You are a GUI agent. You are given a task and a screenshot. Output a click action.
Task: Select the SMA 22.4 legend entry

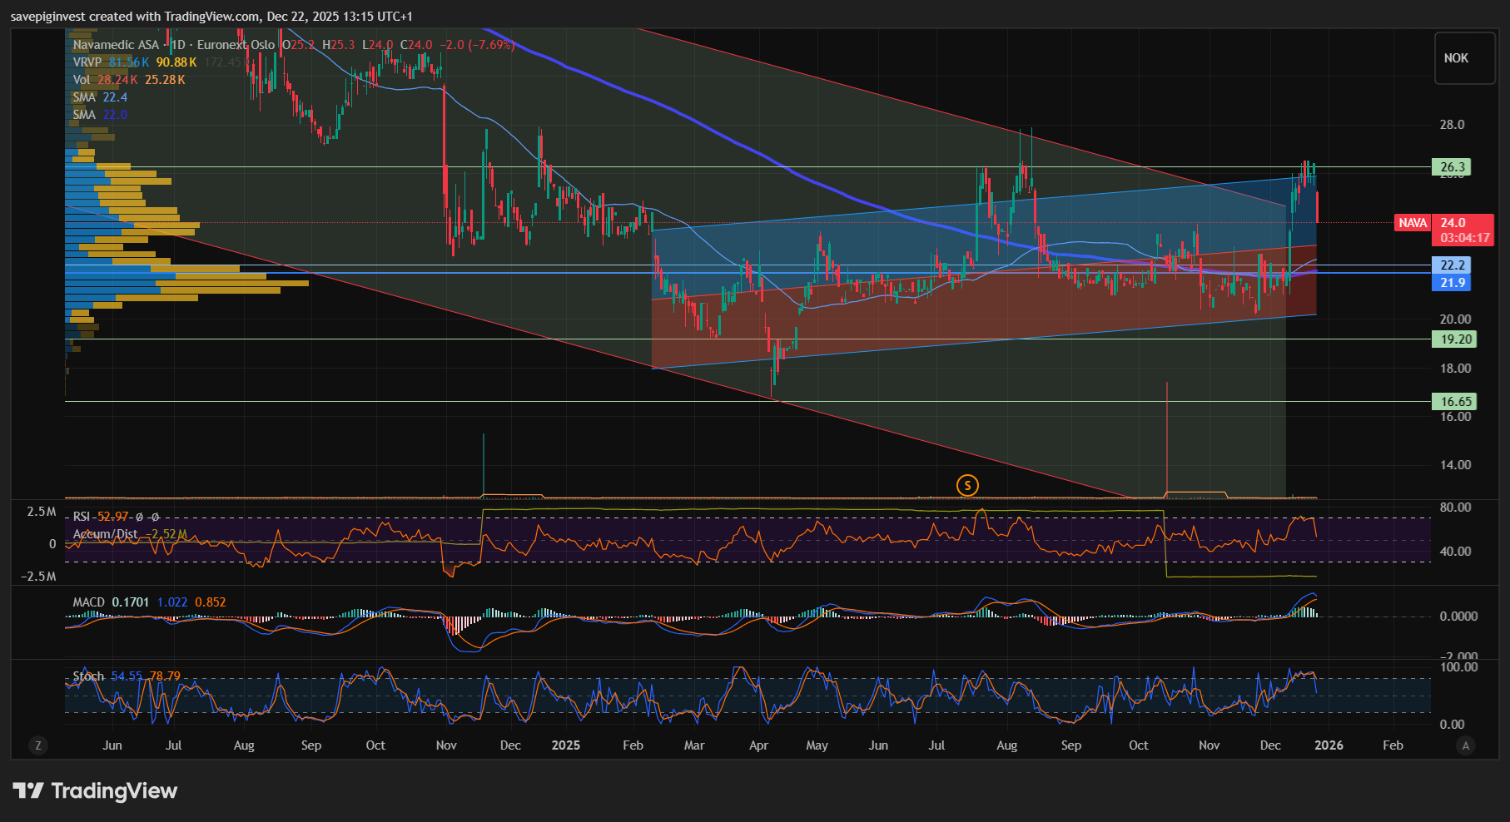point(99,97)
